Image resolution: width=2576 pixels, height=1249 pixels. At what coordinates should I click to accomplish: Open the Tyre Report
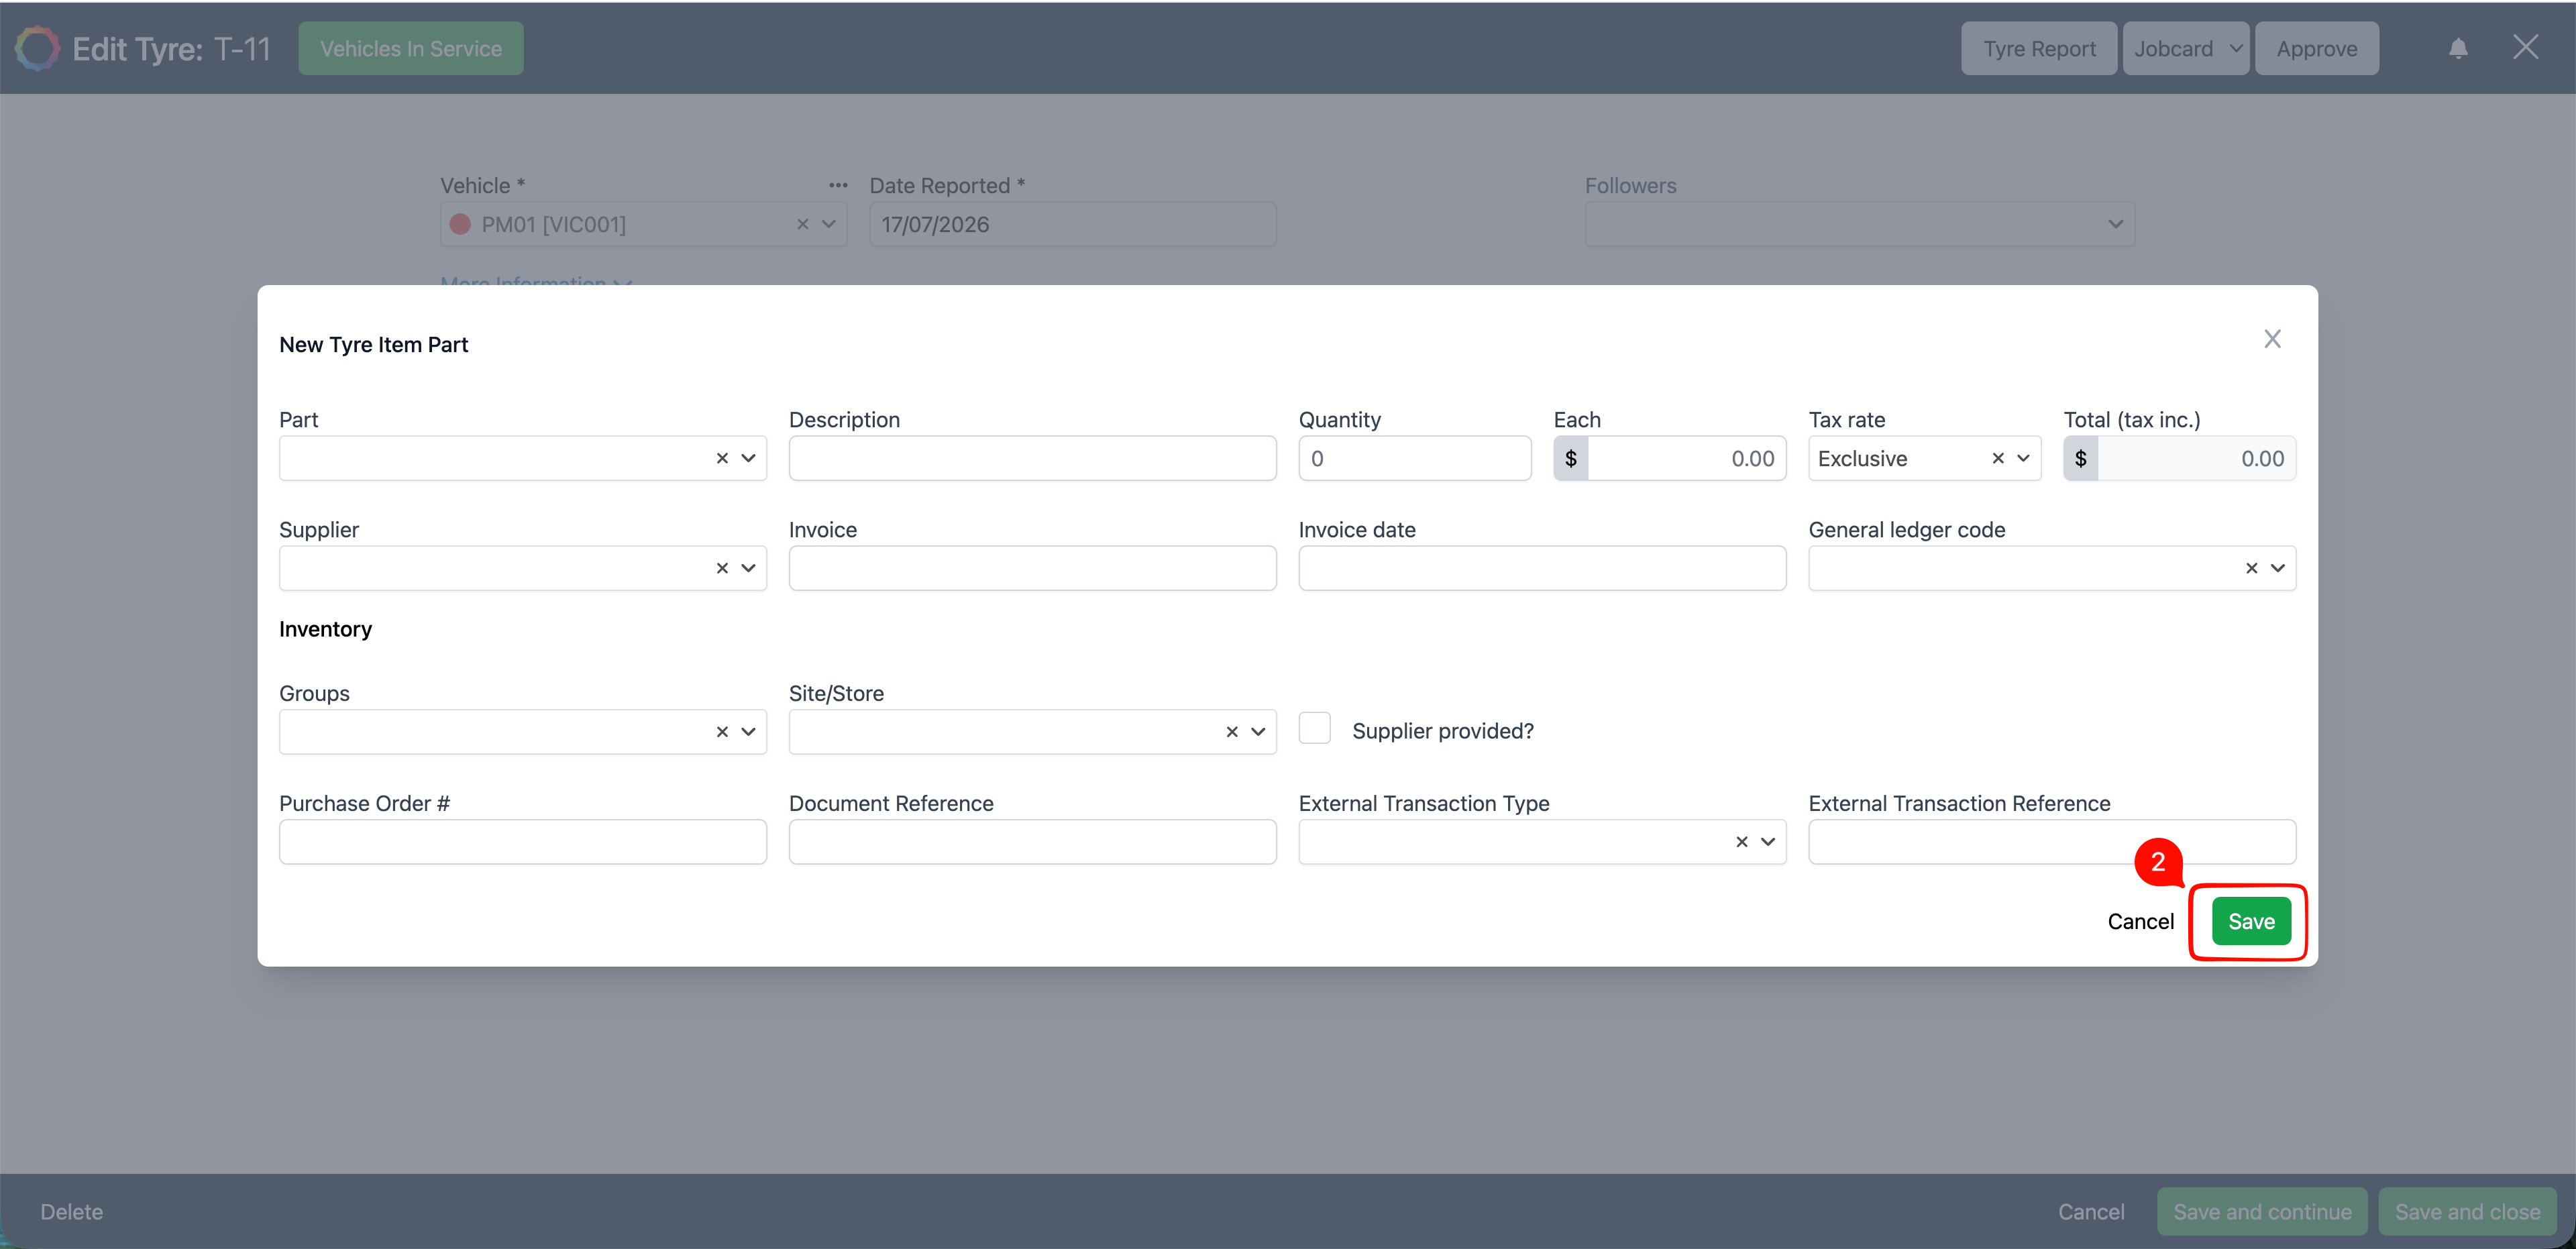point(2039,48)
